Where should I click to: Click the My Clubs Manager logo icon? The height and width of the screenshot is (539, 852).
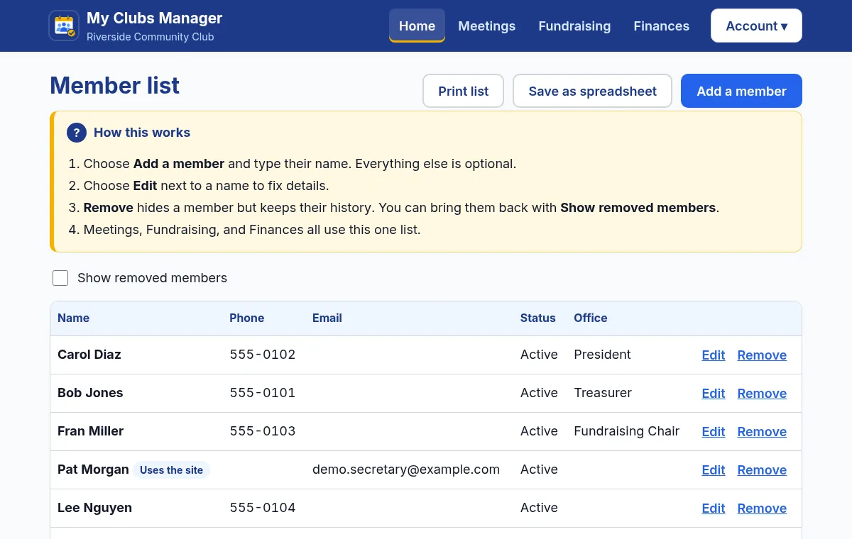point(64,26)
